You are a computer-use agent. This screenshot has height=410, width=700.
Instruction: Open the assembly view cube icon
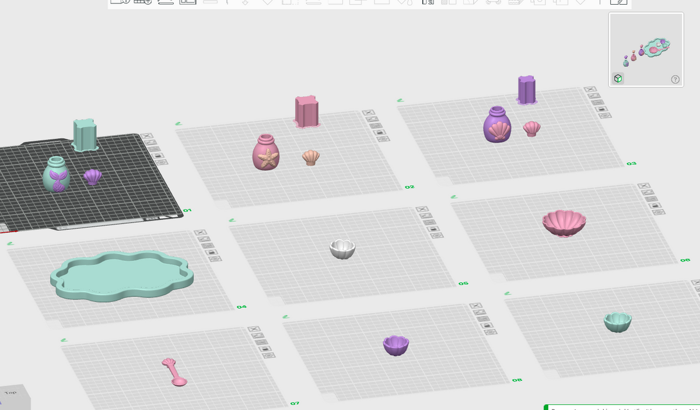tap(618, 78)
